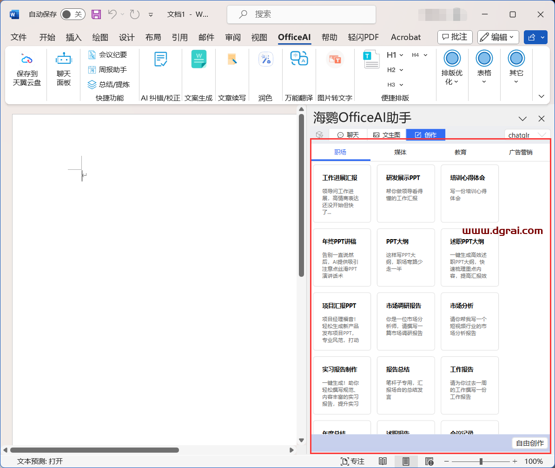Open the 研发展示PPT template card
This screenshot has height=468, width=555.
pyautogui.click(x=406, y=194)
